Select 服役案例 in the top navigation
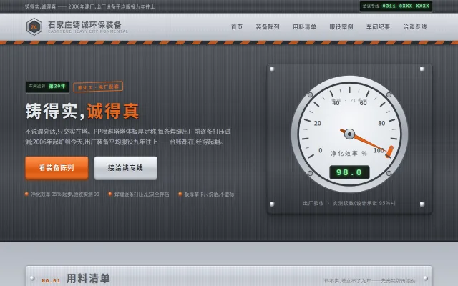This screenshot has width=458, height=286. pyautogui.click(x=341, y=27)
